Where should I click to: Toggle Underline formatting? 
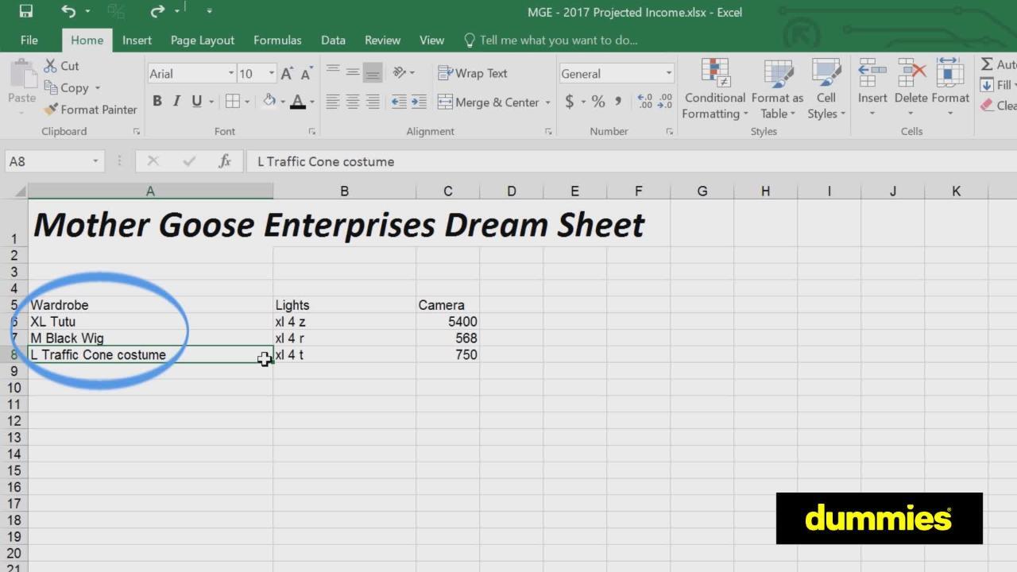point(196,101)
